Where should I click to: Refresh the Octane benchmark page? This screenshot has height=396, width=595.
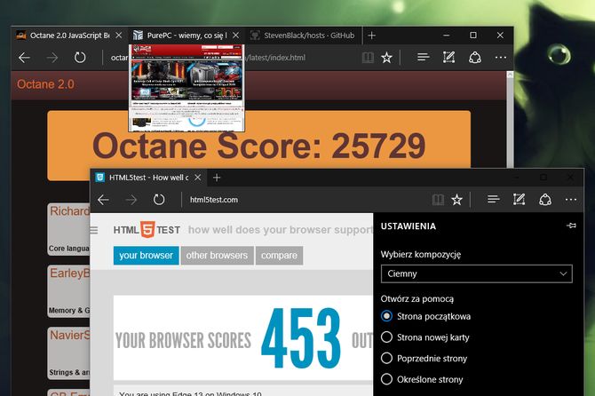(x=80, y=58)
